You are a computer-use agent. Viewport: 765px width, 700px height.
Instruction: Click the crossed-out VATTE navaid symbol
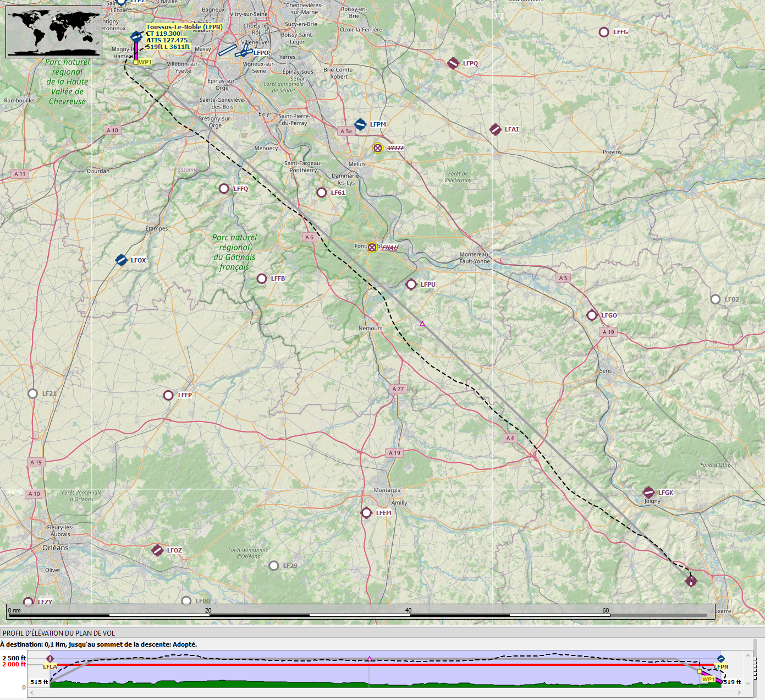click(x=377, y=148)
